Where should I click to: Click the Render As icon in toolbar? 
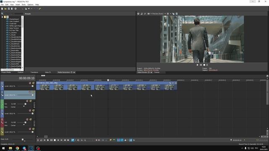(12, 9)
